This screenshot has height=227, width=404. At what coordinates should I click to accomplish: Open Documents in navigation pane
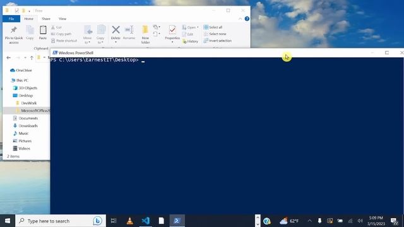(25, 118)
